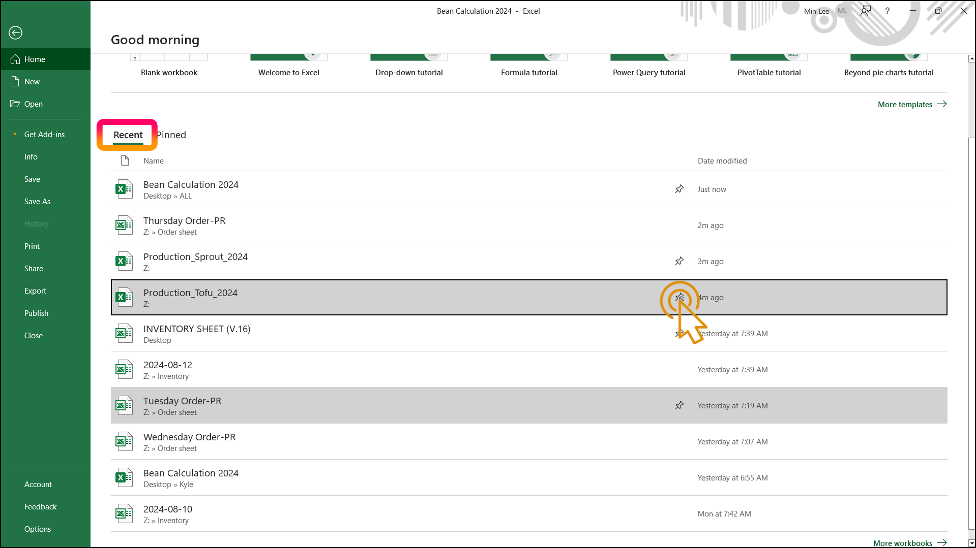Open INVENTORY SHEET (V.16) workbook

point(529,333)
